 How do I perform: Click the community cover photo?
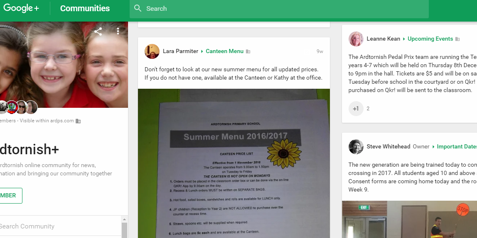click(x=64, y=64)
